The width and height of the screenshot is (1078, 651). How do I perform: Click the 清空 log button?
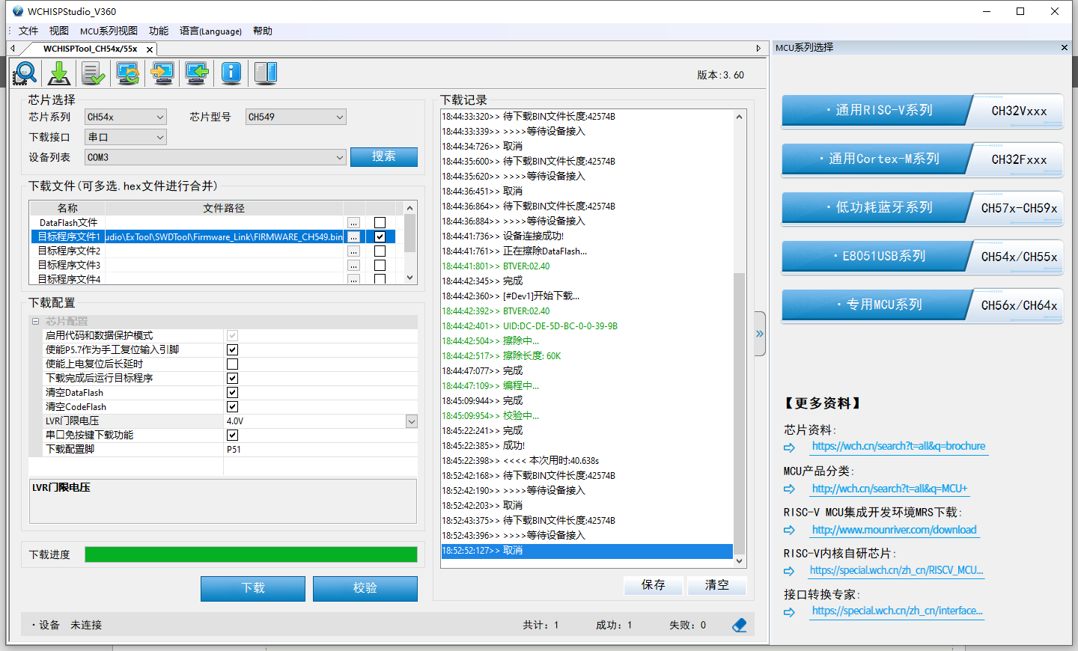point(717,585)
